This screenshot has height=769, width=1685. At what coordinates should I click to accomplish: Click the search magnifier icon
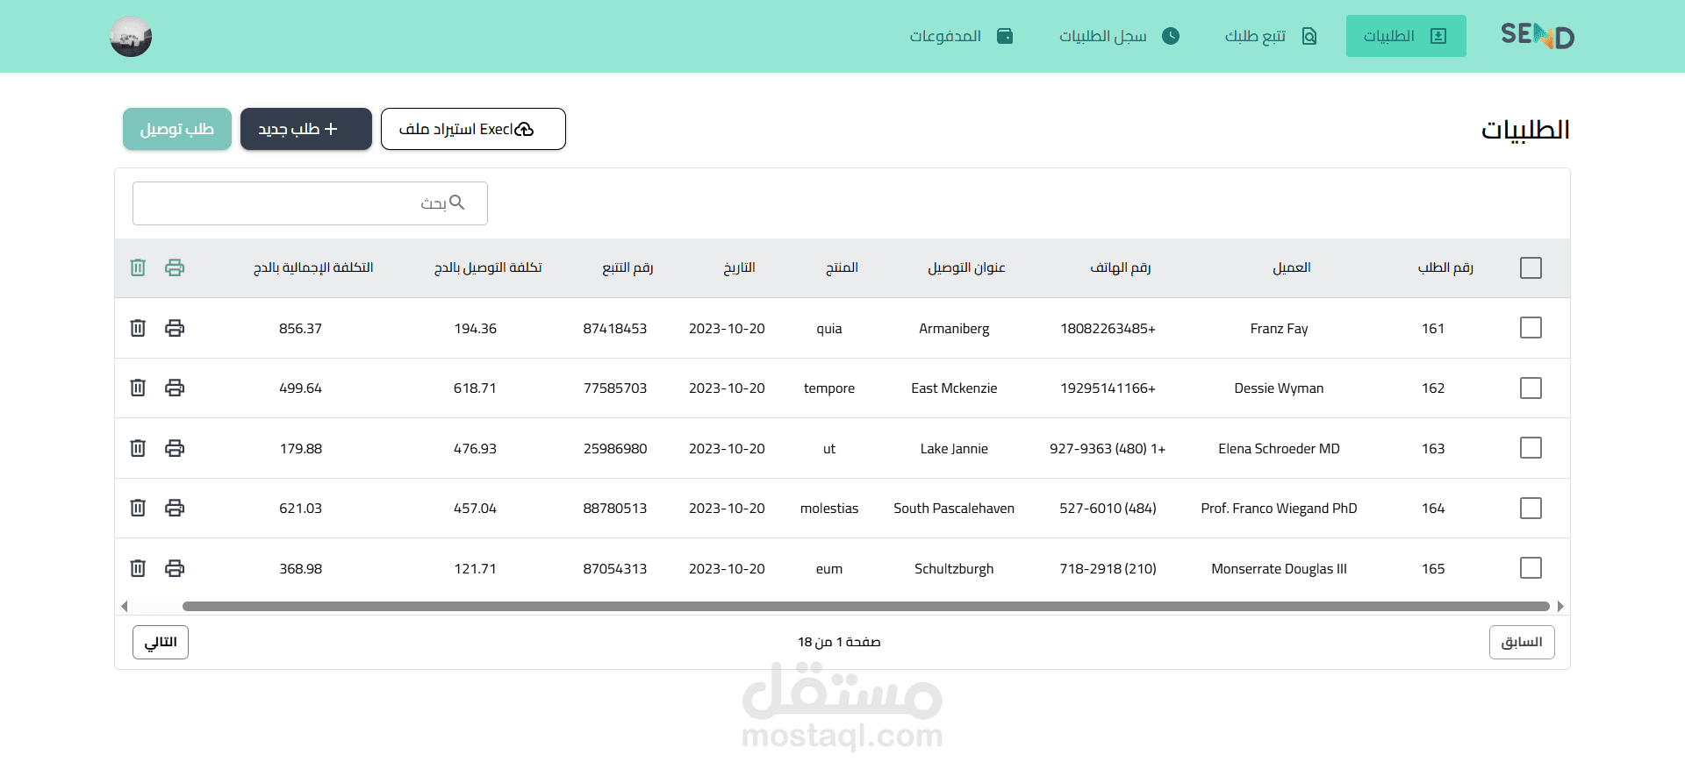coord(456,203)
